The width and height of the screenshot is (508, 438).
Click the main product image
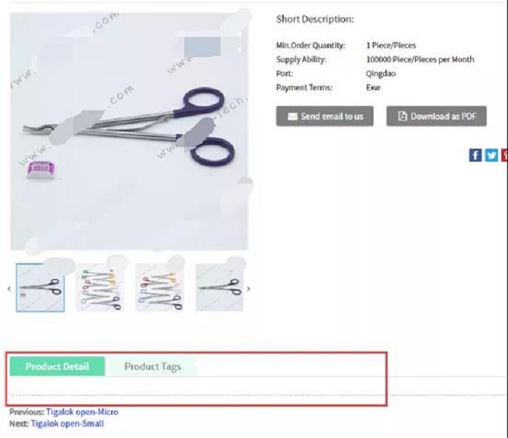click(129, 131)
